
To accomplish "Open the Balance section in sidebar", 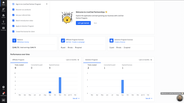I will click(x=3, y=22).
